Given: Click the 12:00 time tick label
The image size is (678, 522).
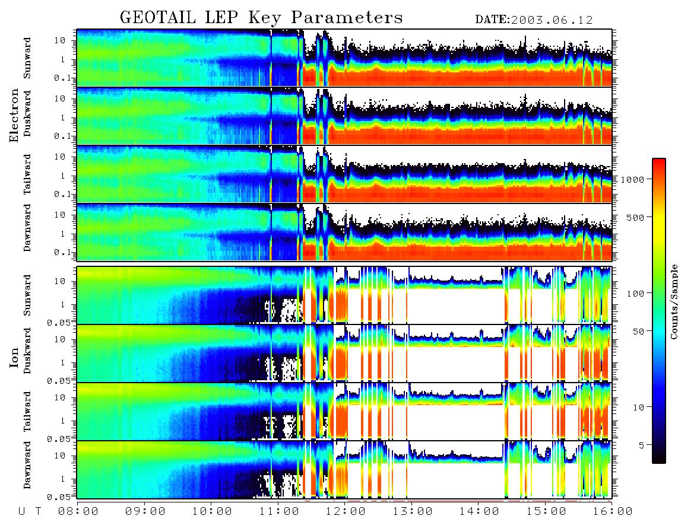Looking at the screenshot, I should (346, 512).
